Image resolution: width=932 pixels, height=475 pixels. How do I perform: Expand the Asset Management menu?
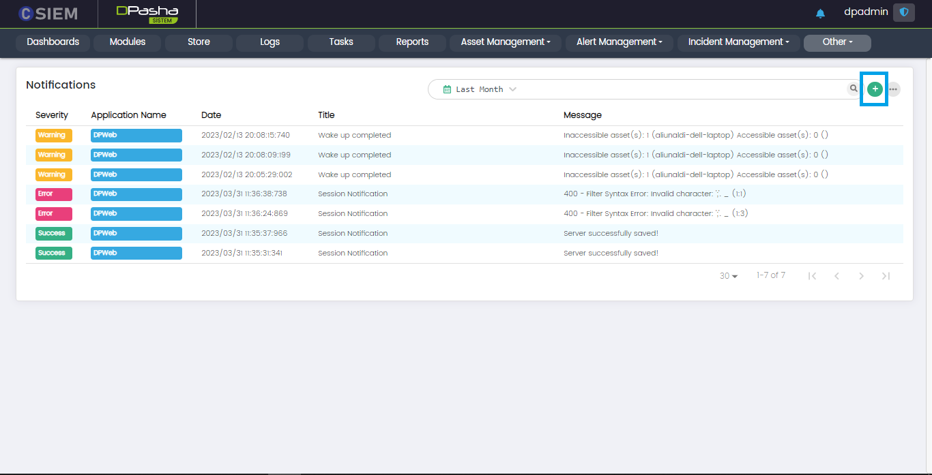point(505,42)
